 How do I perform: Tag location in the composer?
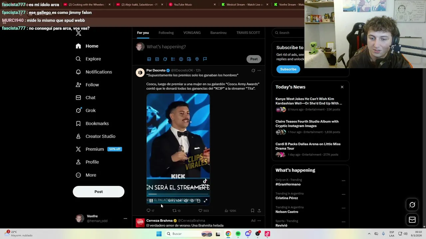pyautogui.click(x=197, y=59)
